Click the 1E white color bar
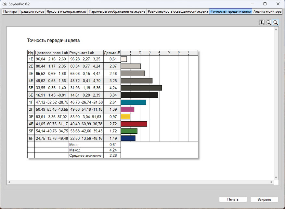 pos(124,59)
